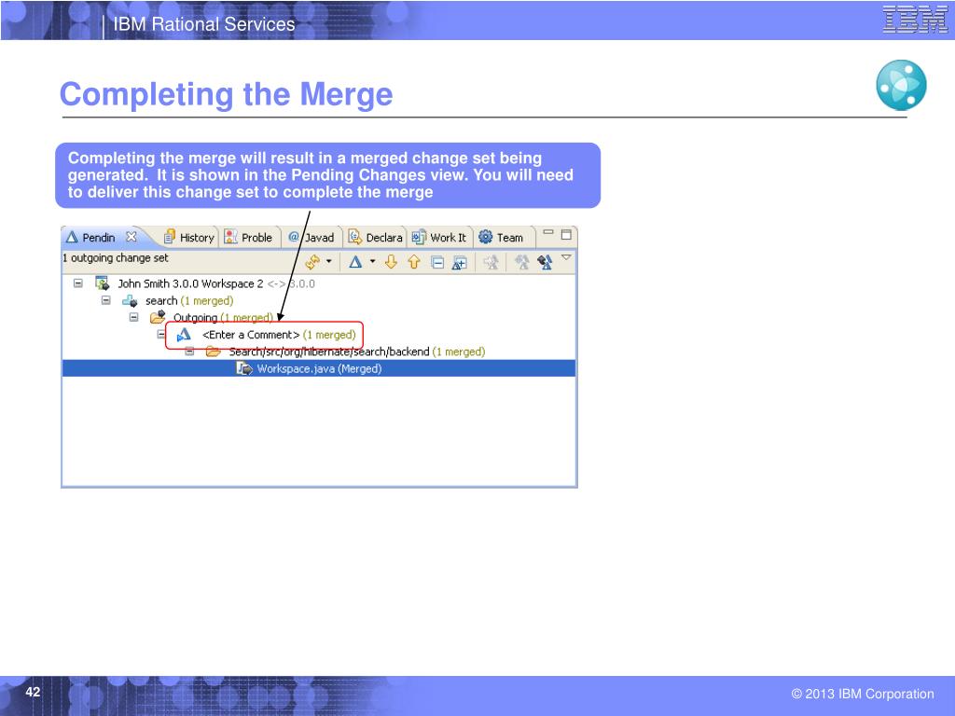Click the slide number 42
The image size is (955, 716).
pyautogui.click(x=33, y=692)
